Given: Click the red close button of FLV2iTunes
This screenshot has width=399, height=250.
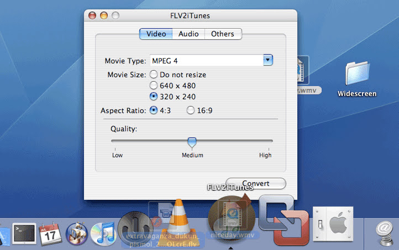Looking at the screenshot, I should click(x=92, y=15).
